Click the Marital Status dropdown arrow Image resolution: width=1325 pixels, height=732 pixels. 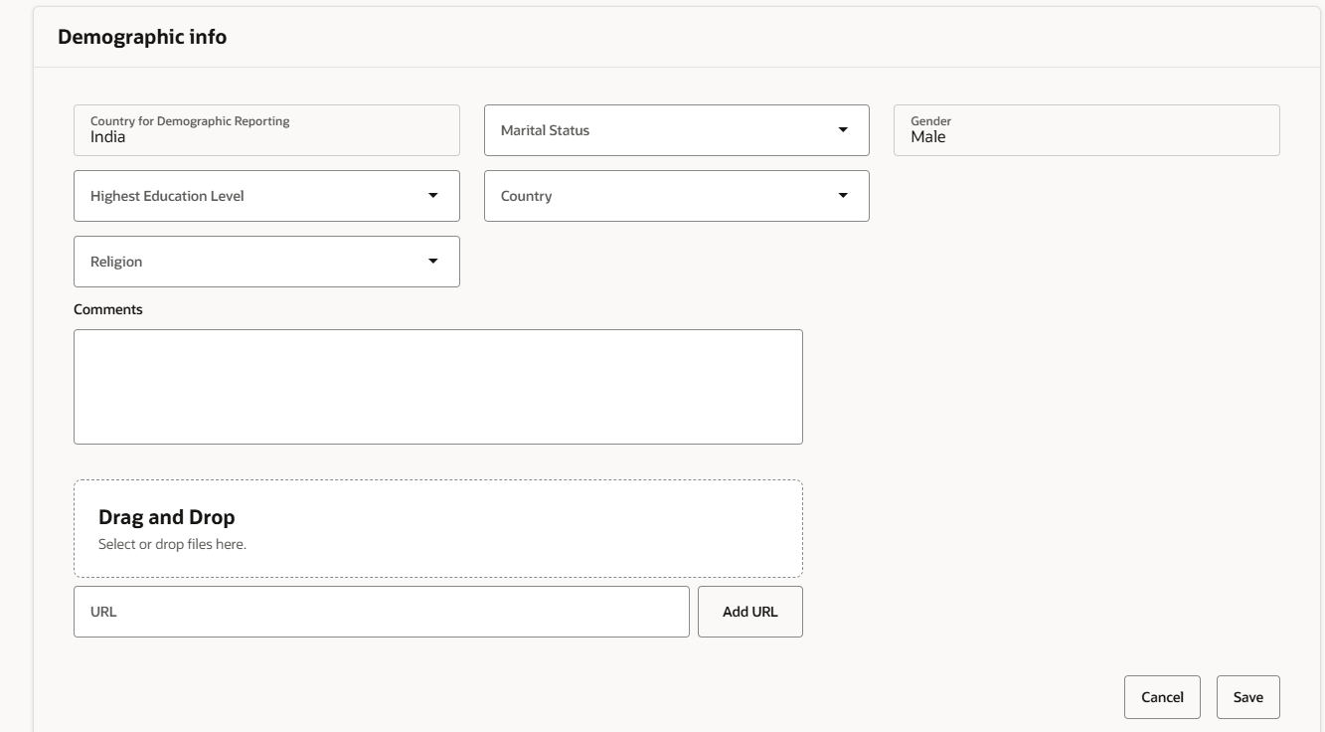tap(844, 129)
